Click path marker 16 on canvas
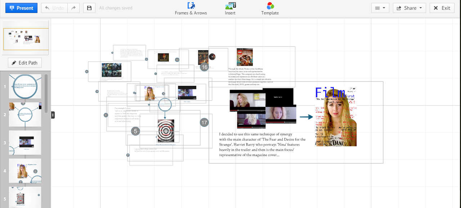The height and width of the screenshot is (208, 461). point(204,67)
